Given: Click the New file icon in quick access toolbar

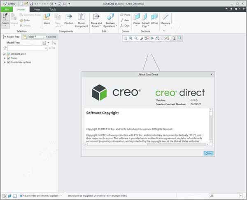Looking at the screenshot, I should (21, 4).
